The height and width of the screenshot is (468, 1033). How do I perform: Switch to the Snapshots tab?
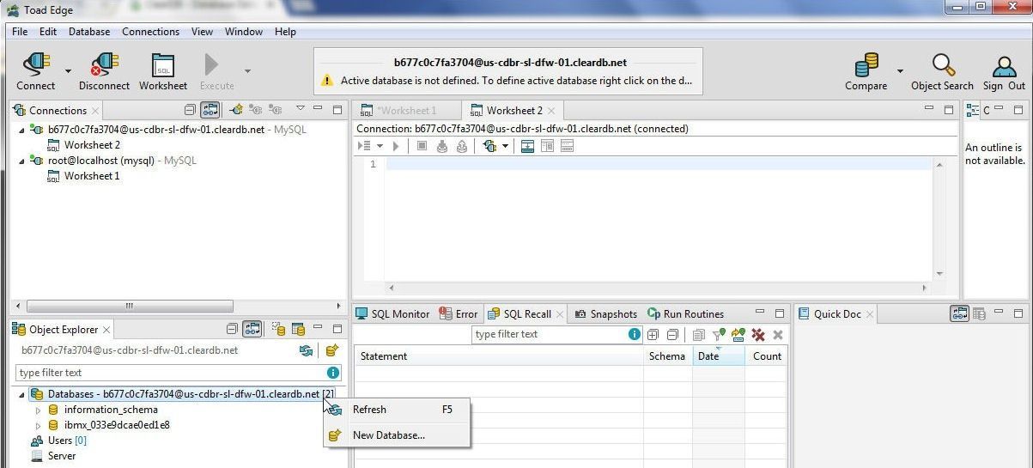coord(605,313)
